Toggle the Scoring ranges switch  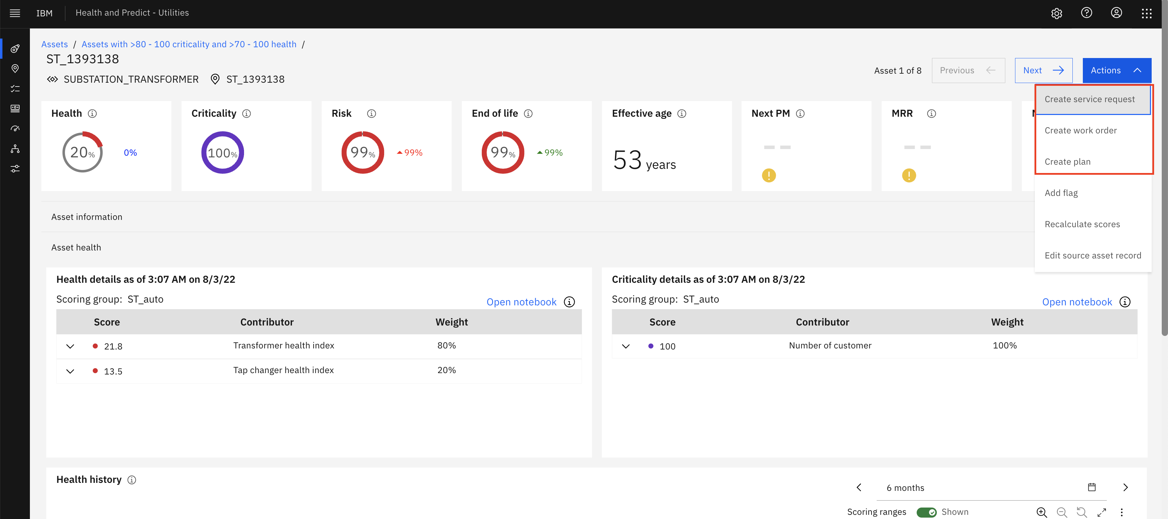926,512
